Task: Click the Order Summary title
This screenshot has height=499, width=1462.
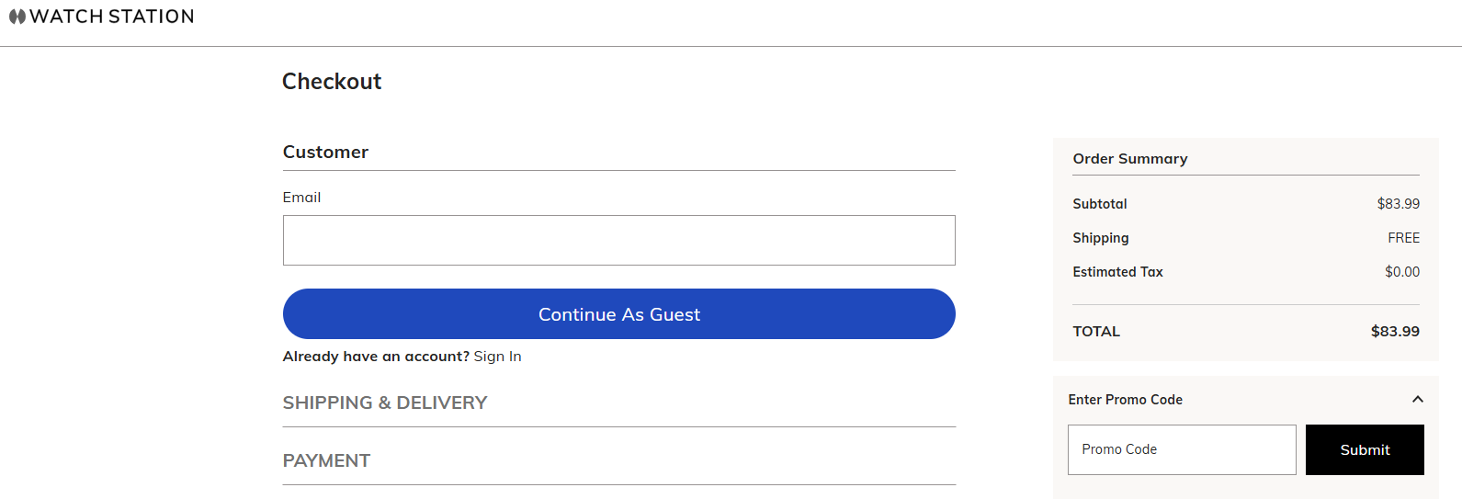Action: 1129,159
